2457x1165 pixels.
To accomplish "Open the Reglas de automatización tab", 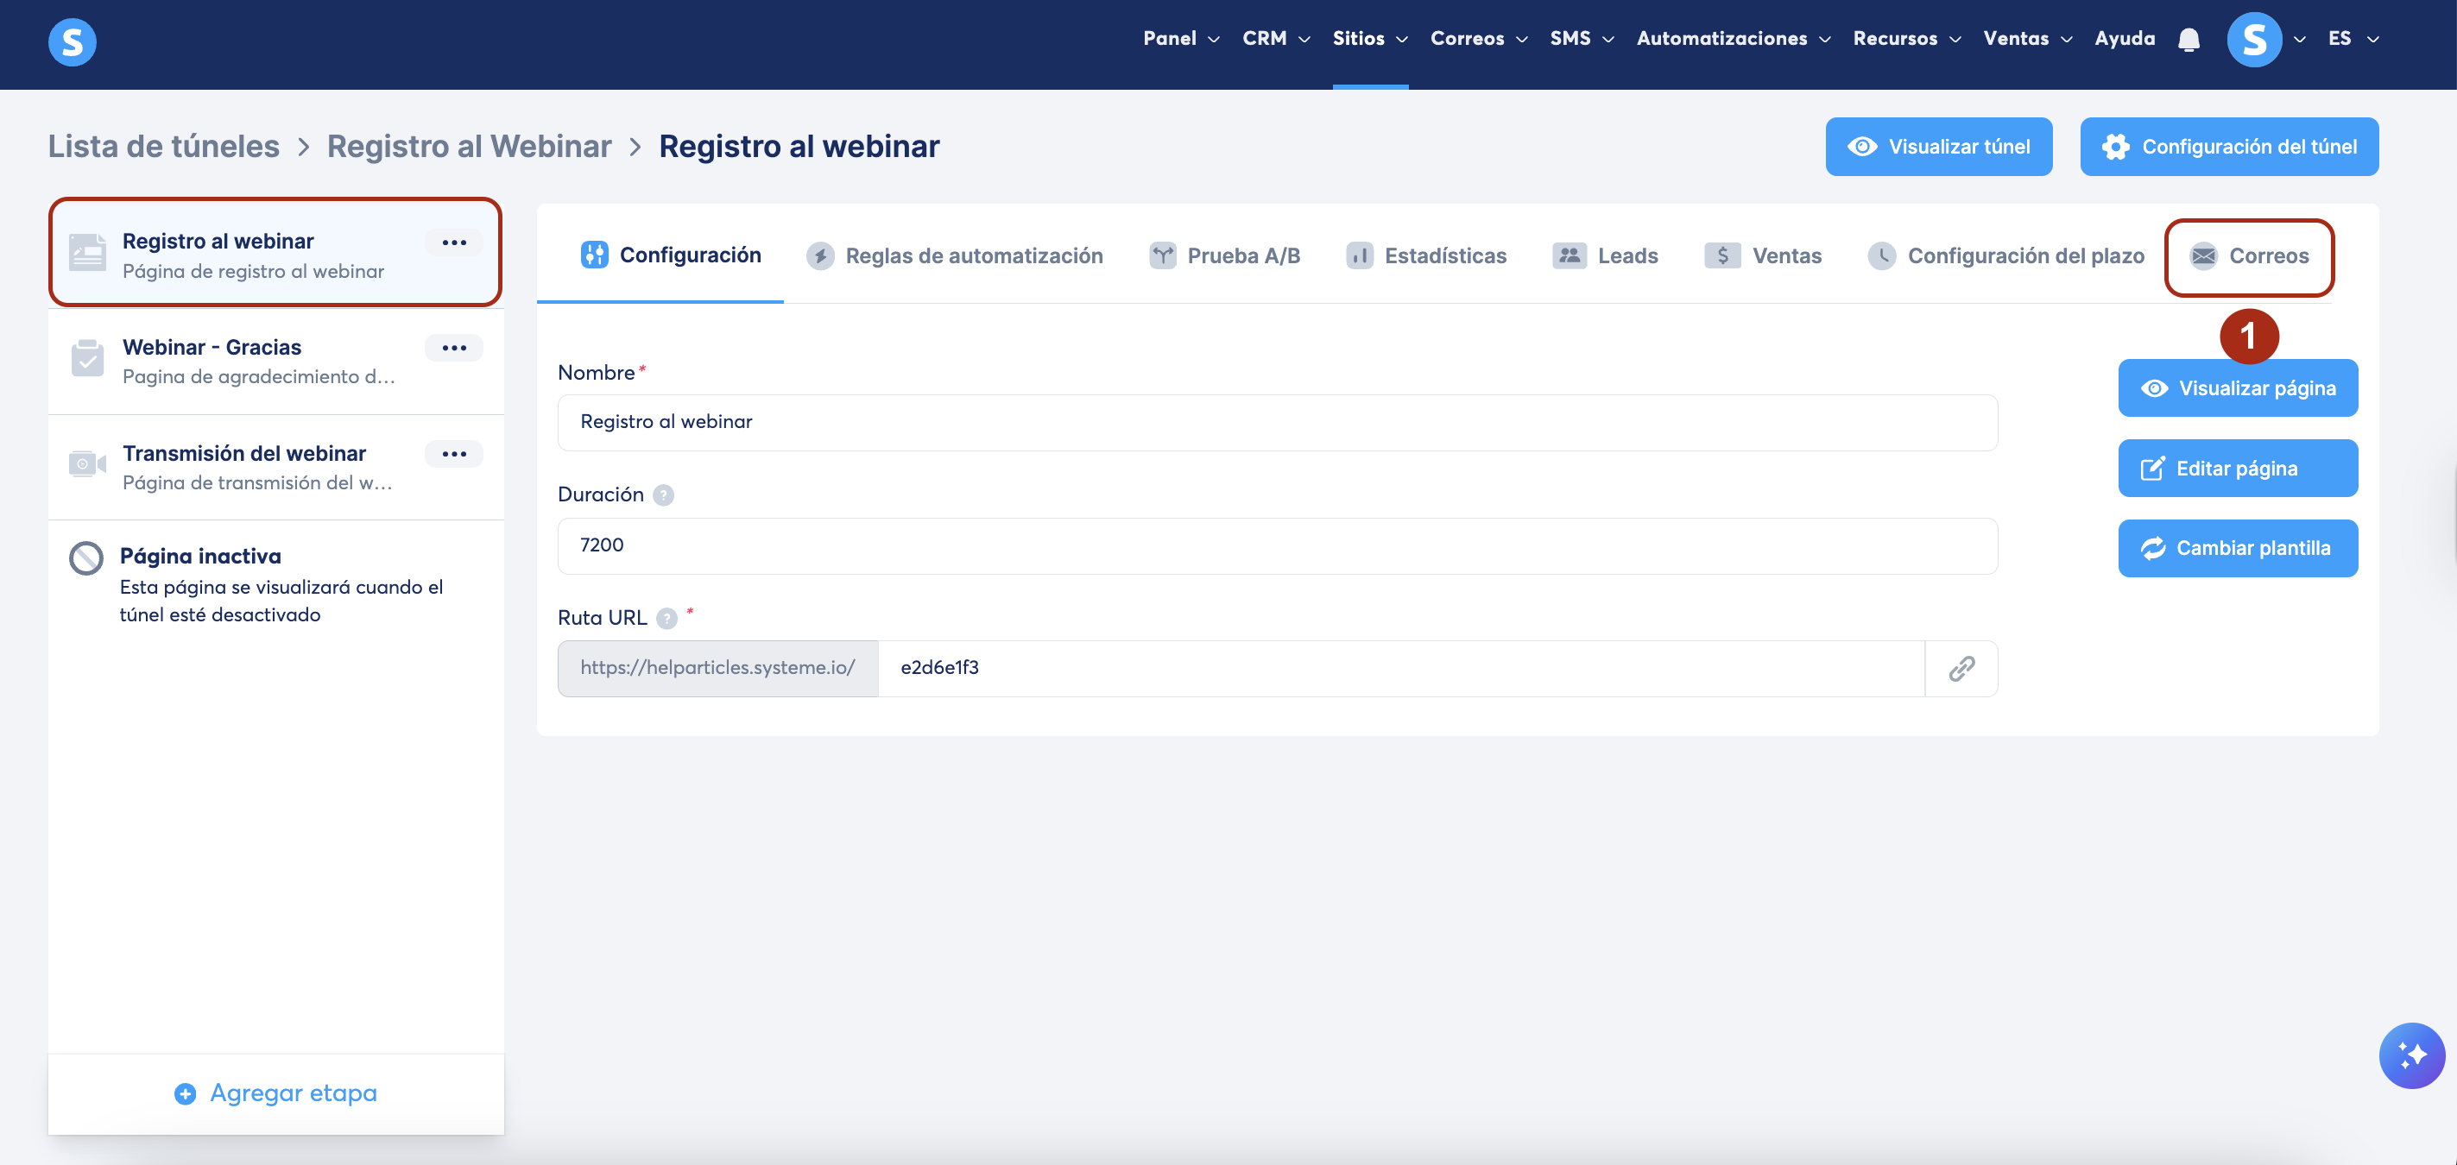I will click(x=955, y=256).
